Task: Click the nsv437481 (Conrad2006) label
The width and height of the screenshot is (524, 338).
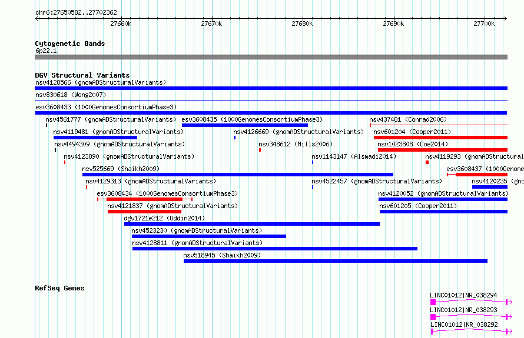Action: click(x=408, y=119)
